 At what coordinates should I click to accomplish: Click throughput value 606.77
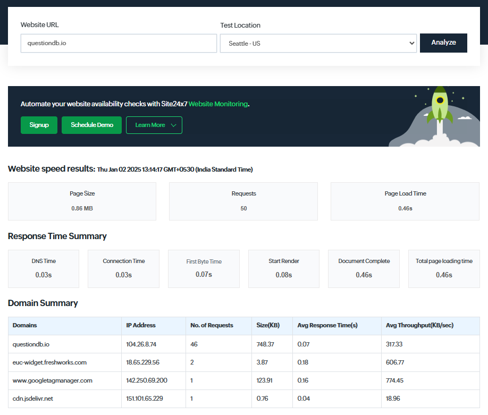click(x=395, y=362)
